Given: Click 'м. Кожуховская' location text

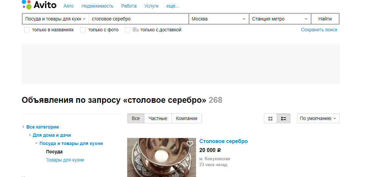Looking at the screenshot, I should click(215, 159).
